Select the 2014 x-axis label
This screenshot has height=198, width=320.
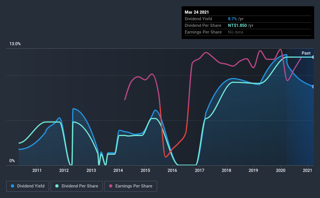point(118,170)
